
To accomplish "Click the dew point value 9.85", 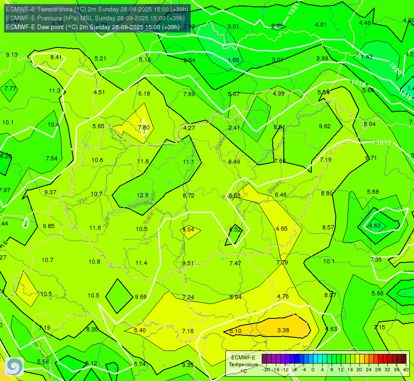I will (x=49, y=226).
